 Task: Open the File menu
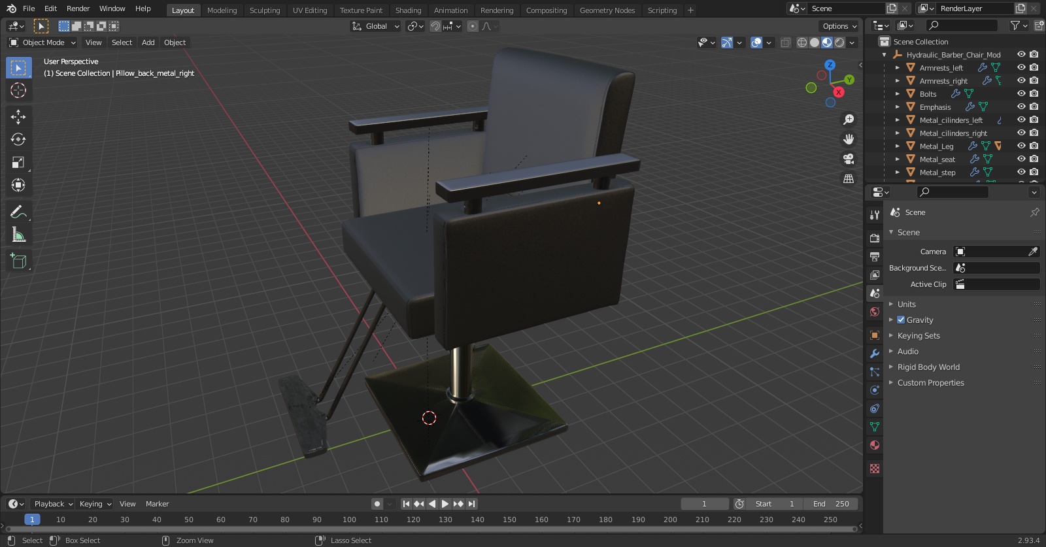pos(29,8)
